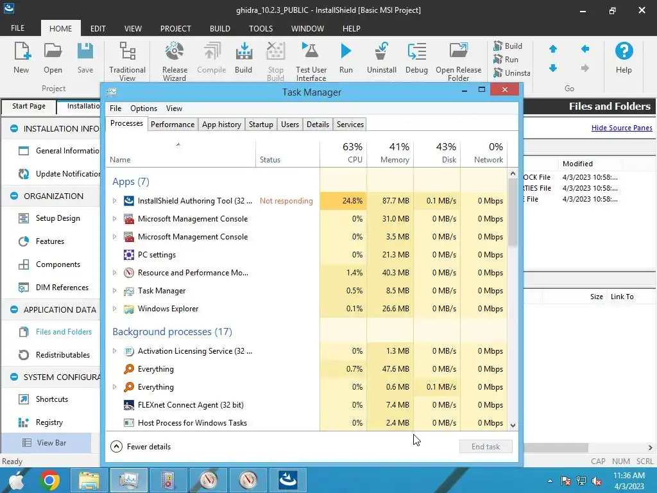
Task: Expand InstallShield Authoring Tool process
Action: 114,201
